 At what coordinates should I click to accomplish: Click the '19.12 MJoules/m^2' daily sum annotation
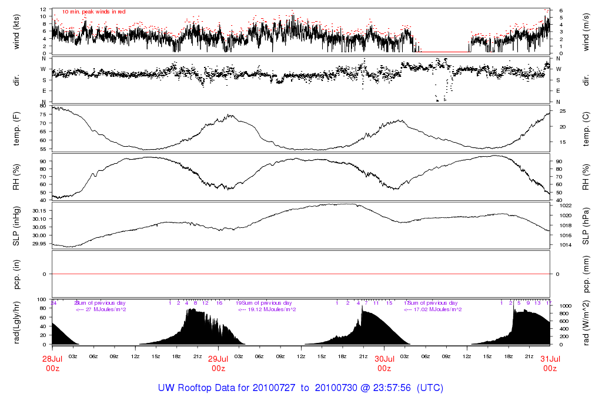[272, 309]
